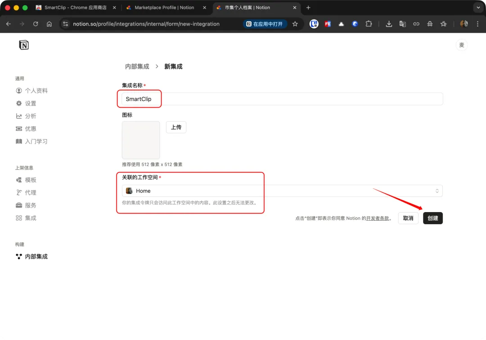The image size is (486, 340).
Task: Click the blue circular C extension icon
Action: 355,24
